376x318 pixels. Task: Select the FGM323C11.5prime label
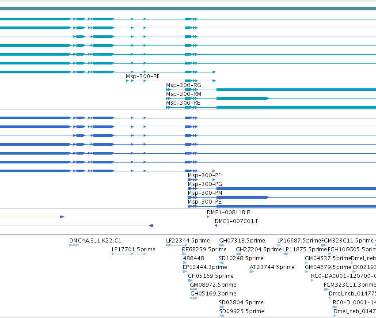point(347,241)
